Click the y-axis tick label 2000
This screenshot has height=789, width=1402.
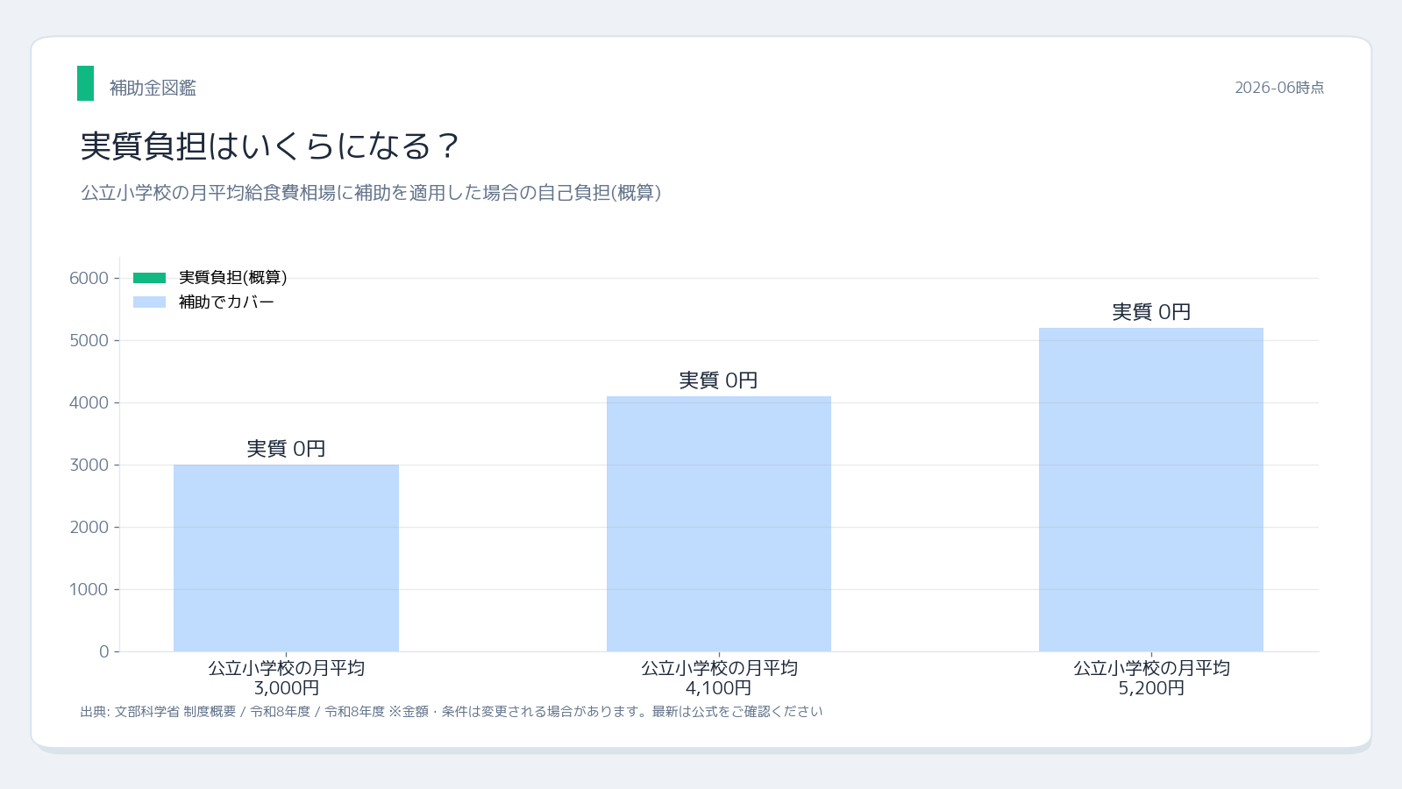pos(89,527)
